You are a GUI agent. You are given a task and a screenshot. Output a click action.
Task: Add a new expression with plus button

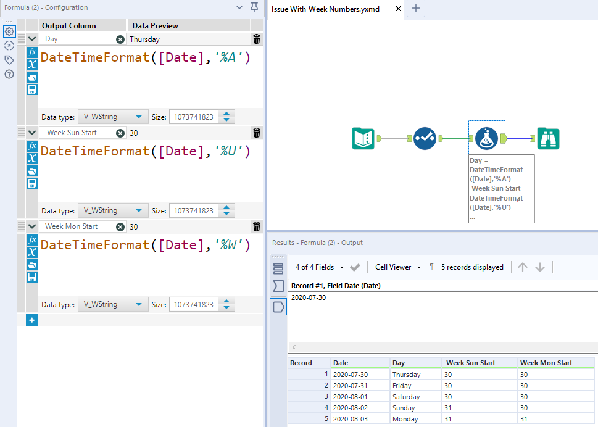32,320
